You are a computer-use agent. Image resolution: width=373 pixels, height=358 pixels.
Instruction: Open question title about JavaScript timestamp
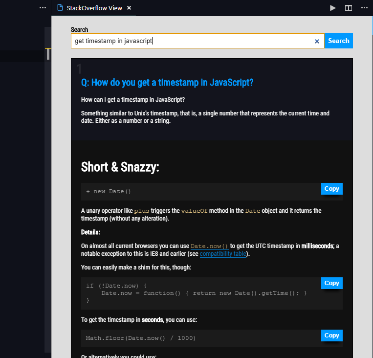tap(167, 83)
